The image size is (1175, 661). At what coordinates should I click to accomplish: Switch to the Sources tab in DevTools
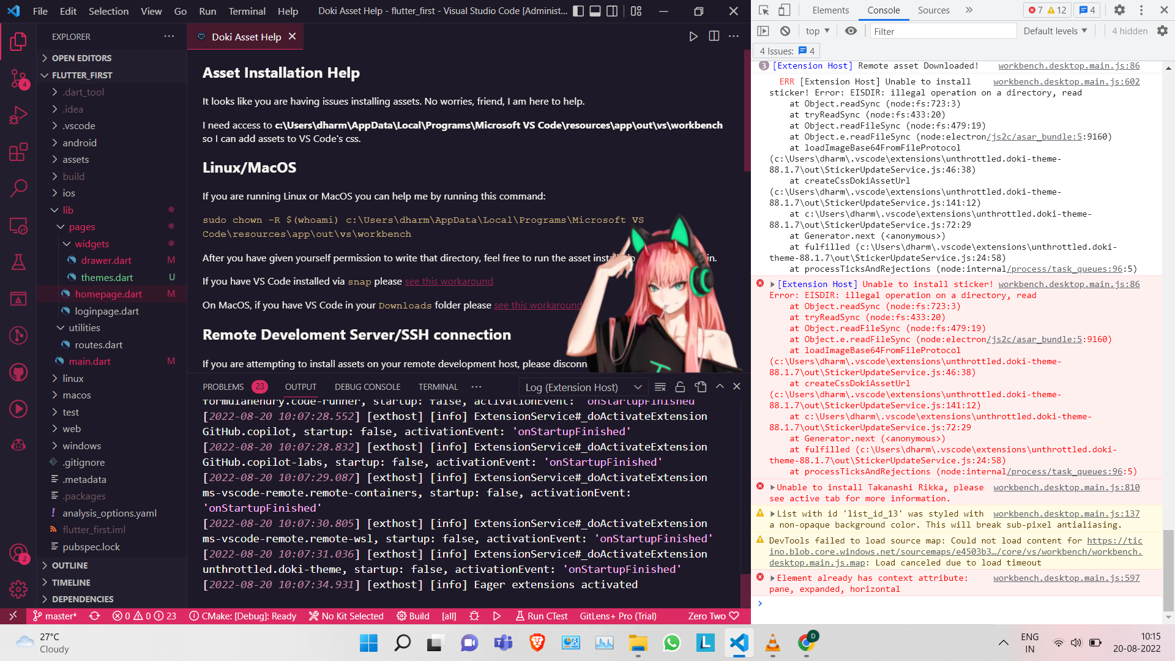934,10
